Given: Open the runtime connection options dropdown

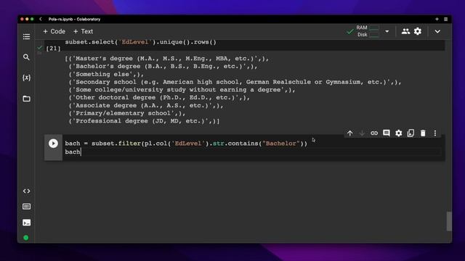Looking at the screenshot, I should [x=387, y=31].
